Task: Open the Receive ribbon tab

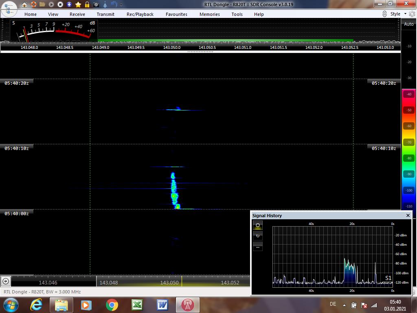Action: coord(77,14)
